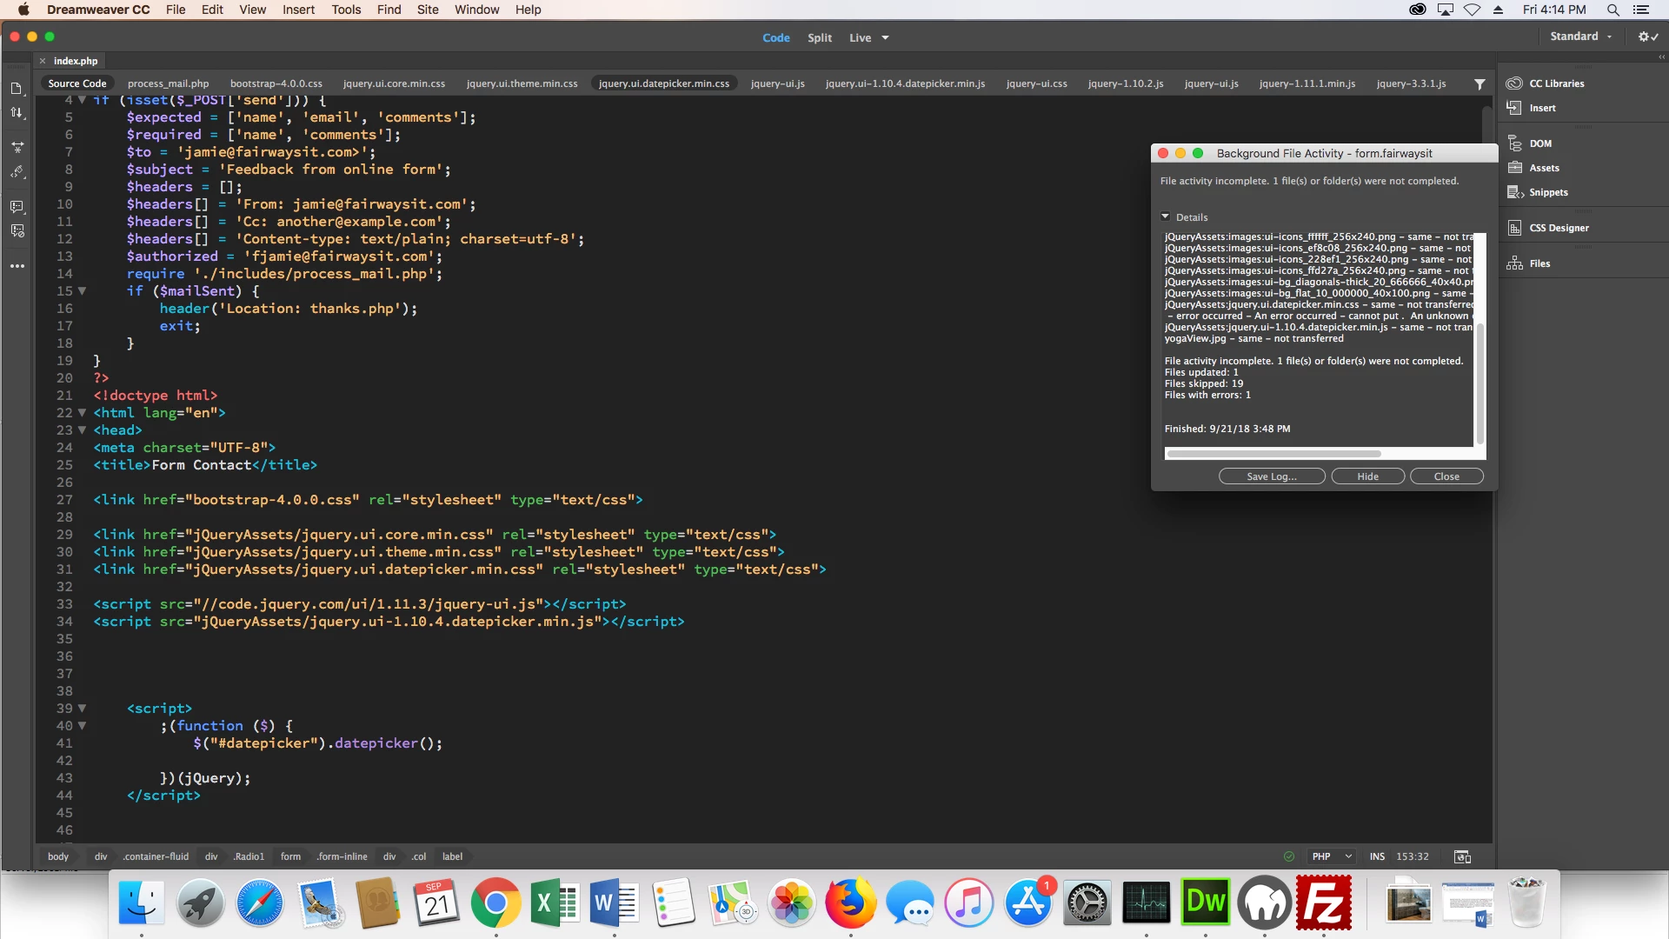This screenshot has width=1669, height=939.
Task: Open the Customize Toolbar three-dots icon
Action: tap(17, 266)
